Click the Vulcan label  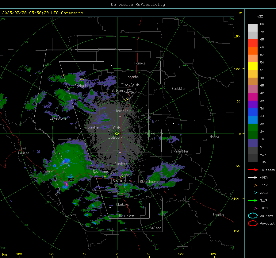coord(156,228)
